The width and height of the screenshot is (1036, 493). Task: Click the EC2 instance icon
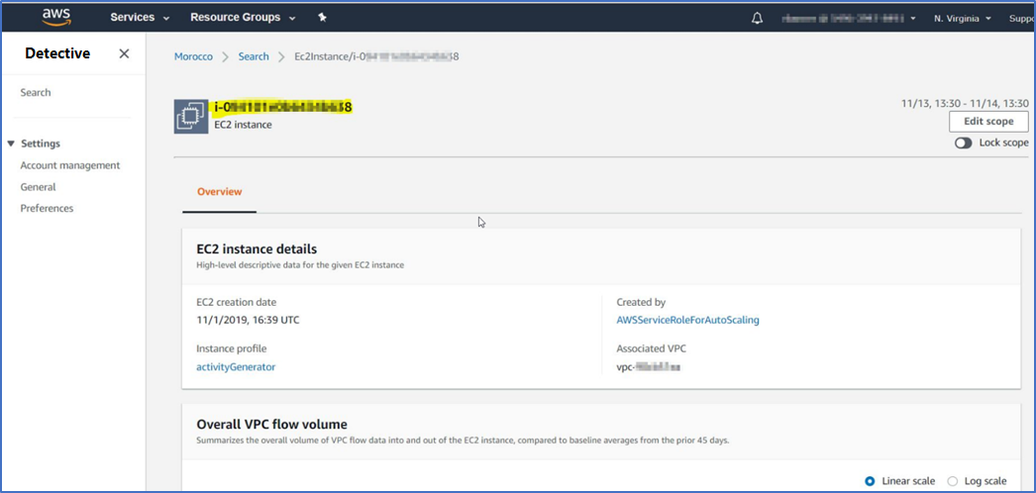click(190, 116)
